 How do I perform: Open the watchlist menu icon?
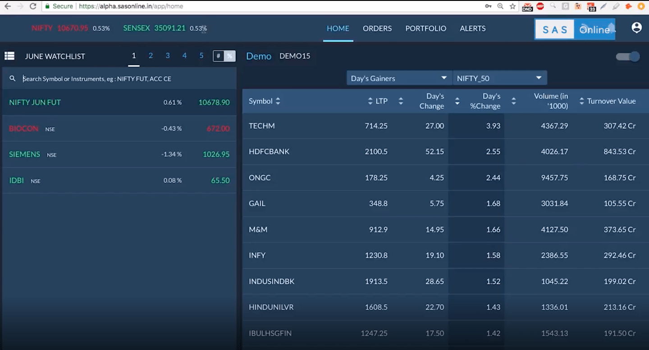pos(9,55)
